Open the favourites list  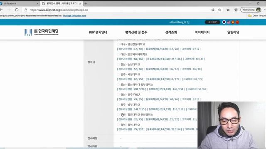[228, 10]
